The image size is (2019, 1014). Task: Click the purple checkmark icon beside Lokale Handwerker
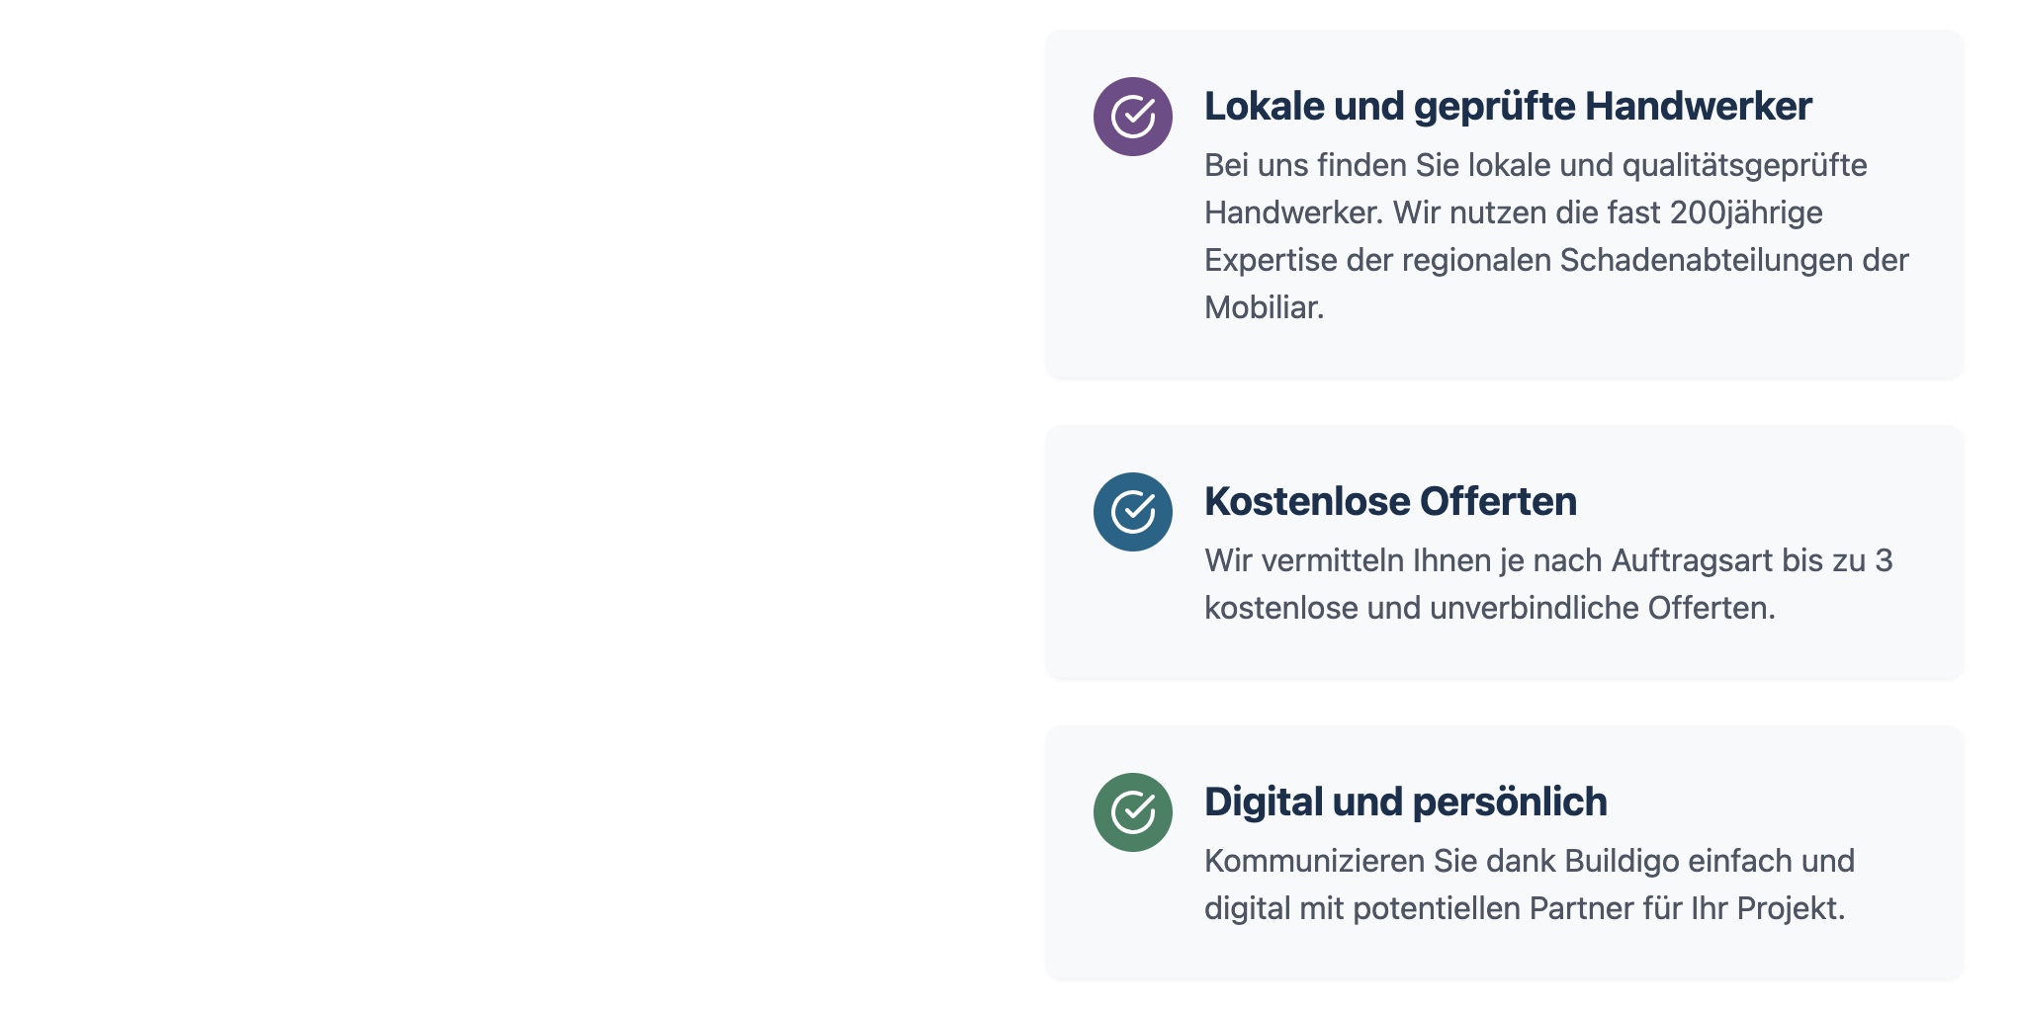pyautogui.click(x=1133, y=117)
